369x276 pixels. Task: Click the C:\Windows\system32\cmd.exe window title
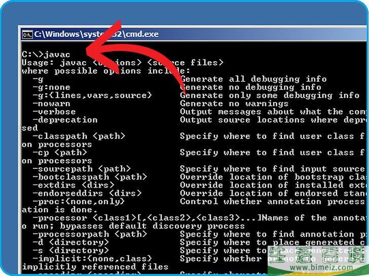click(96, 35)
